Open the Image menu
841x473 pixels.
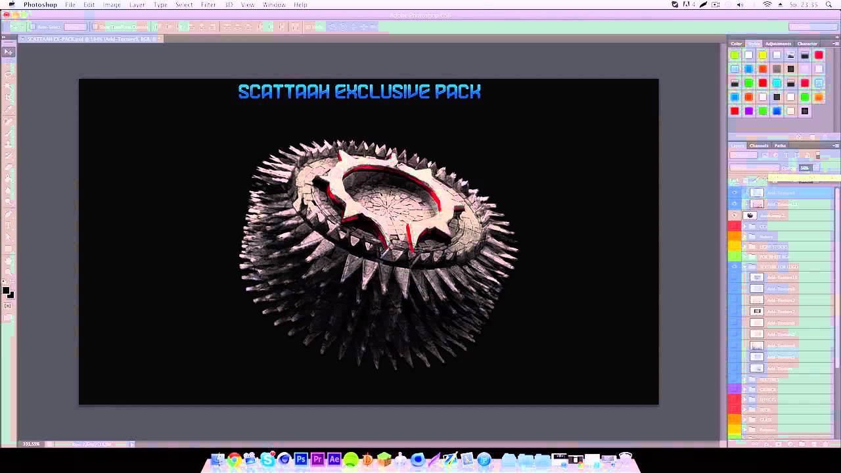pyautogui.click(x=112, y=5)
